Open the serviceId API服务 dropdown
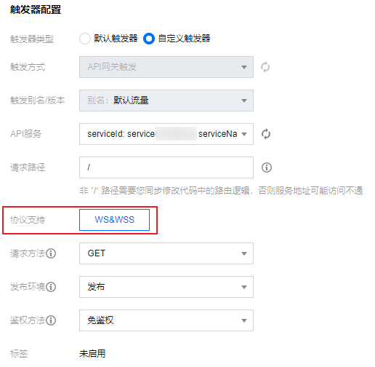Viewport: 375px width, 367px height. (x=166, y=134)
